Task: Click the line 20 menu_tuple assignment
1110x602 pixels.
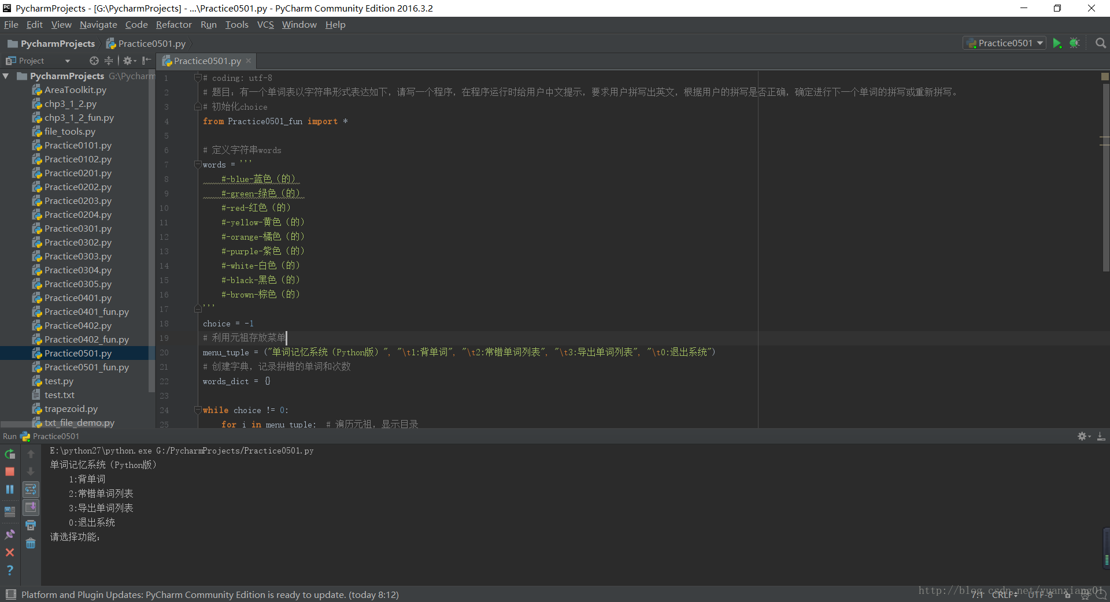Action: [459, 352]
